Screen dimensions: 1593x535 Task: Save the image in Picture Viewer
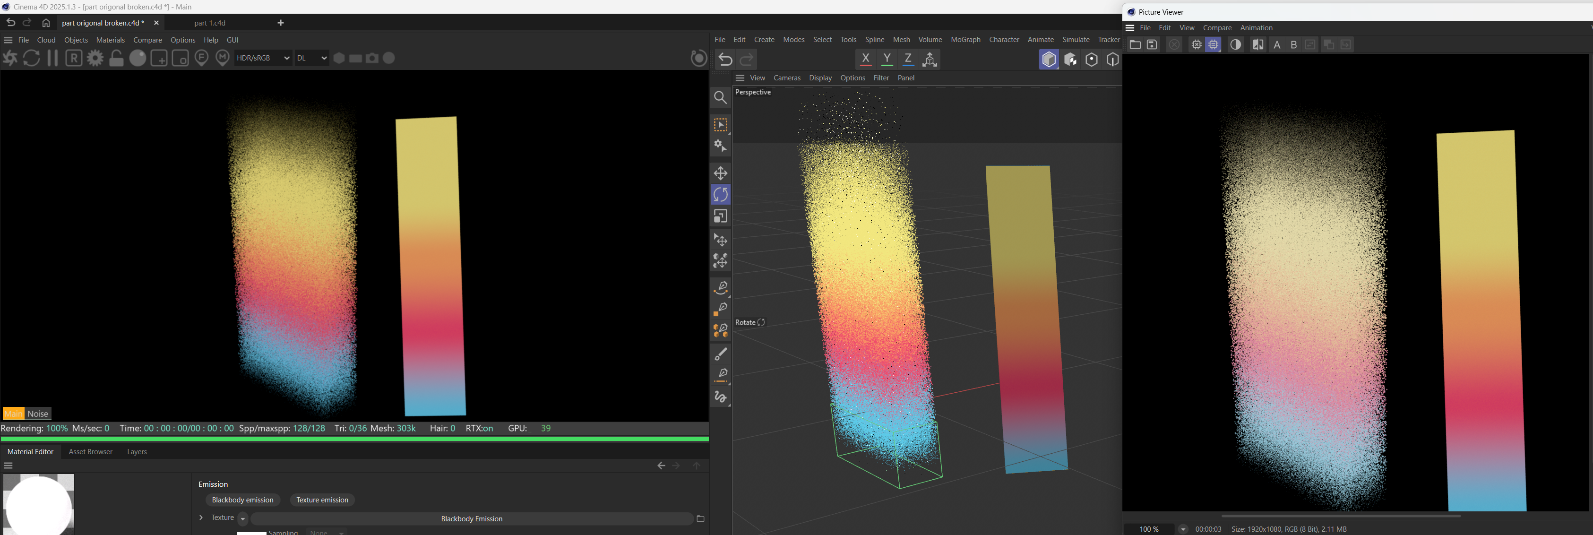click(1152, 44)
